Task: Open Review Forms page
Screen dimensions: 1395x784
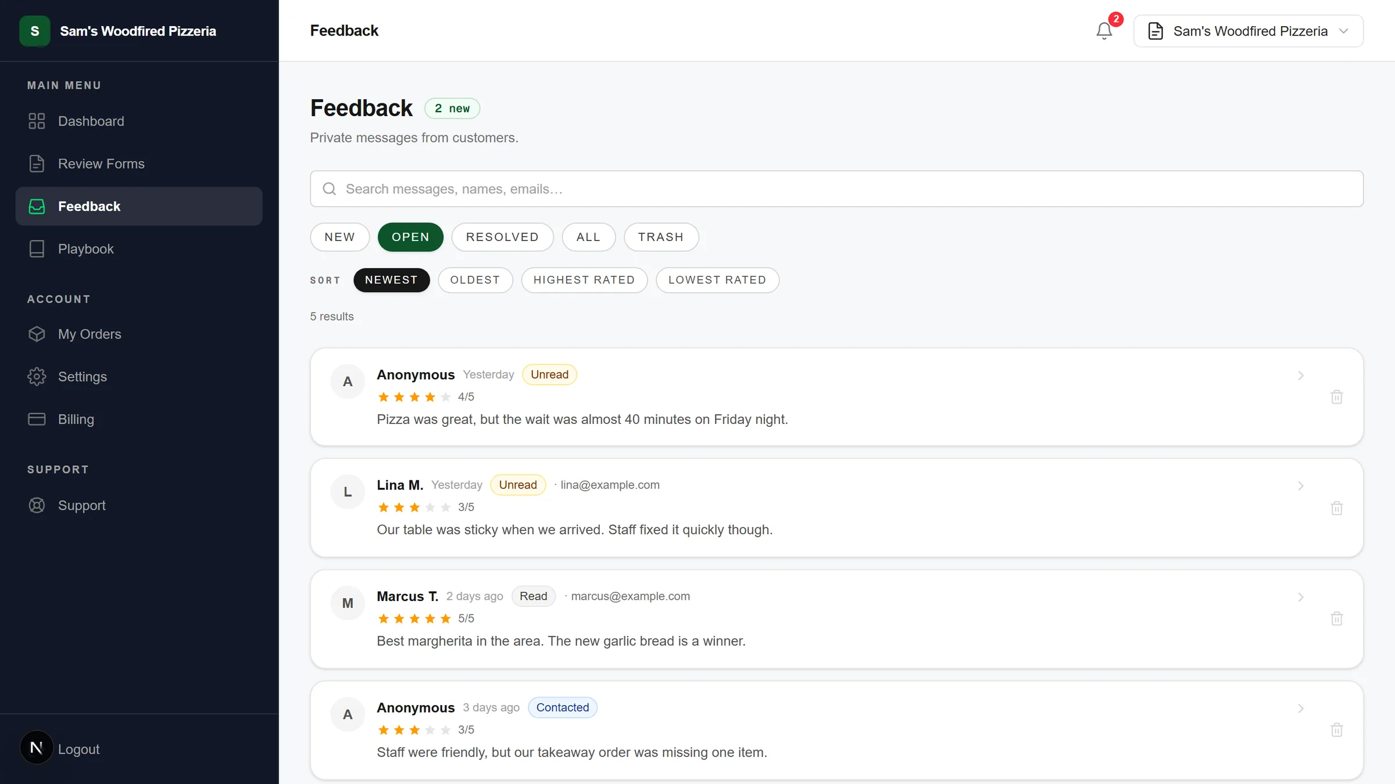Action: click(x=139, y=164)
